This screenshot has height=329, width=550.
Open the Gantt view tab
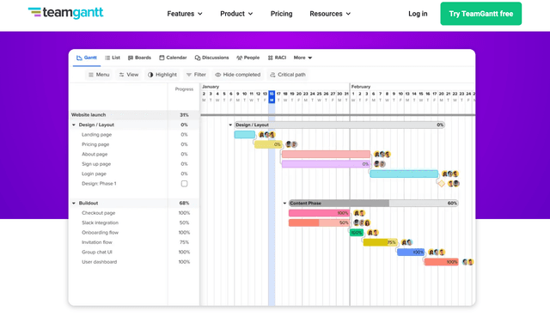click(87, 58)
